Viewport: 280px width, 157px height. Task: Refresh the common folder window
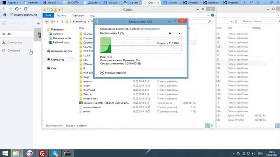236,21
